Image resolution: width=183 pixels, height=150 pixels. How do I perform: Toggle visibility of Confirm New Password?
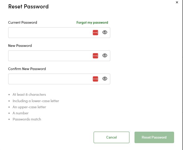coord(105,79)
